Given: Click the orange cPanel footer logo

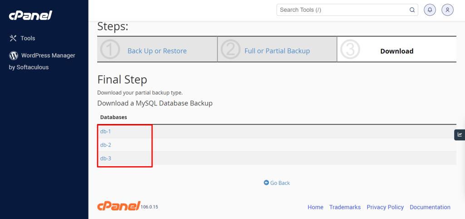Looking at the screenshot, I should (x=119, y=206).
